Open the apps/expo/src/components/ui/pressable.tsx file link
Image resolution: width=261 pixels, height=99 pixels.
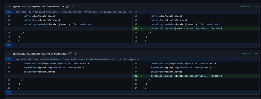click(39, 6)
